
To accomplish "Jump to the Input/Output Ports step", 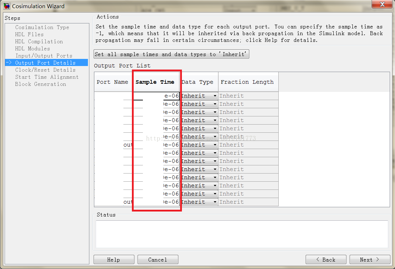I will click(44, 55).
